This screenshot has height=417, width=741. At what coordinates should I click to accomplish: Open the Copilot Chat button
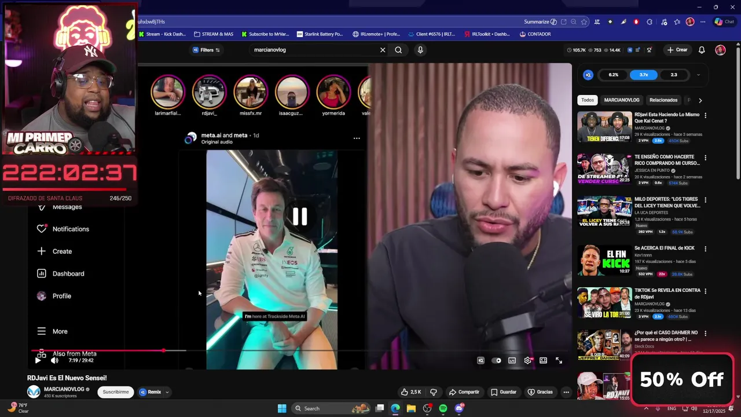tap(724, 22)
